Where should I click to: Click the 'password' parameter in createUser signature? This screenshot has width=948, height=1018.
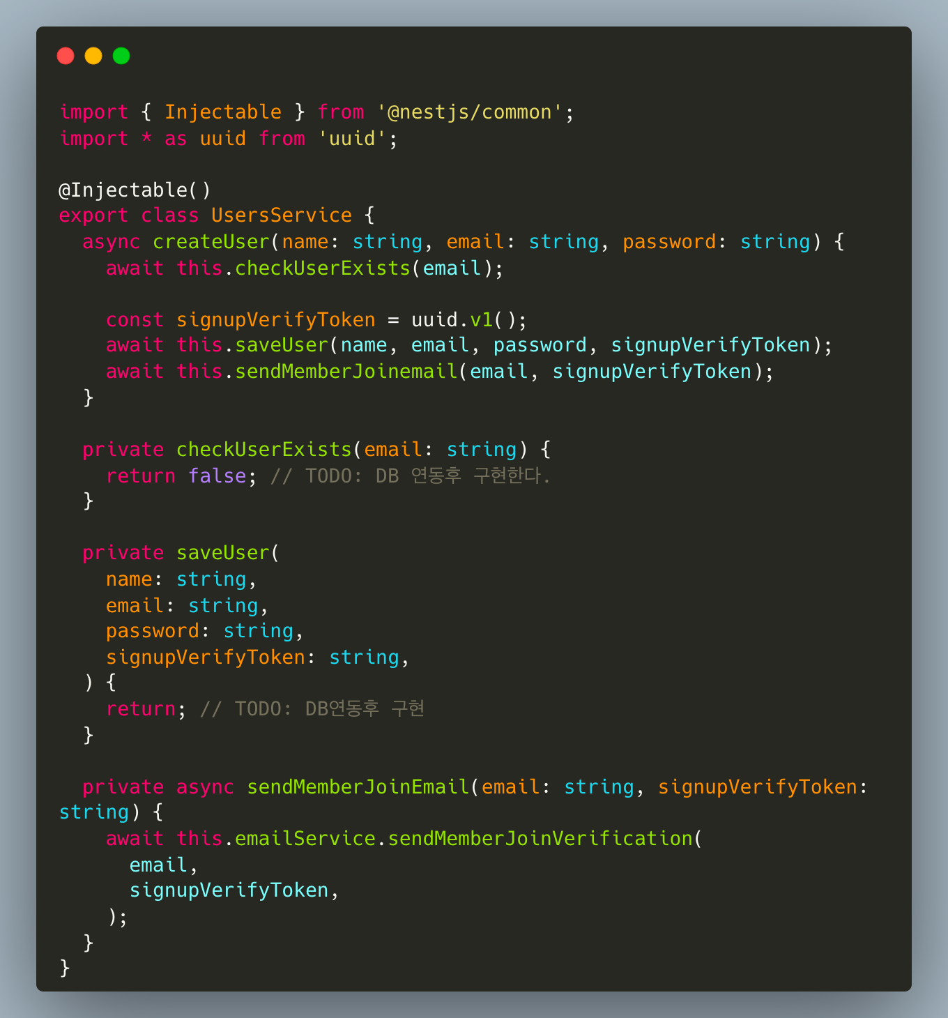(669, 242)
